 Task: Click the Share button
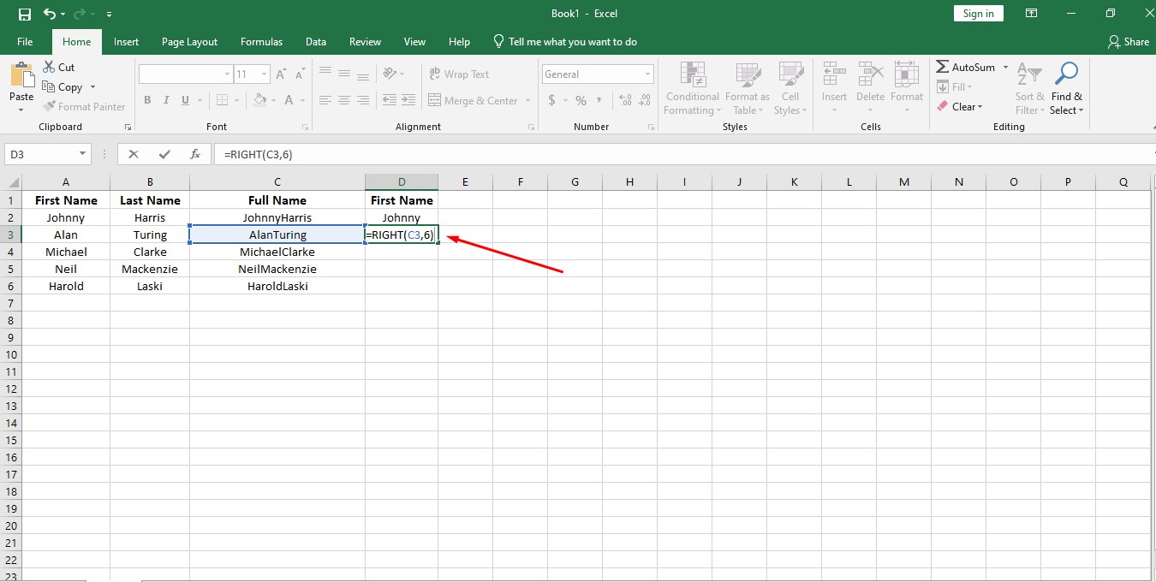pos(1129,41)
